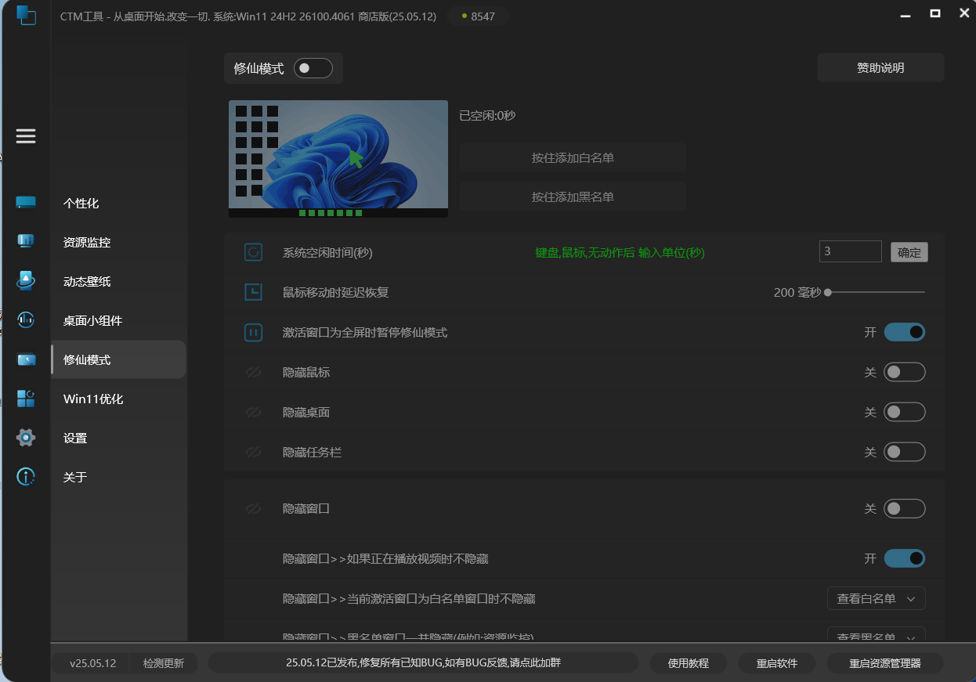The image size is (976, 682).
Task: Click the idle seconds input field
Action: [851, 251]
